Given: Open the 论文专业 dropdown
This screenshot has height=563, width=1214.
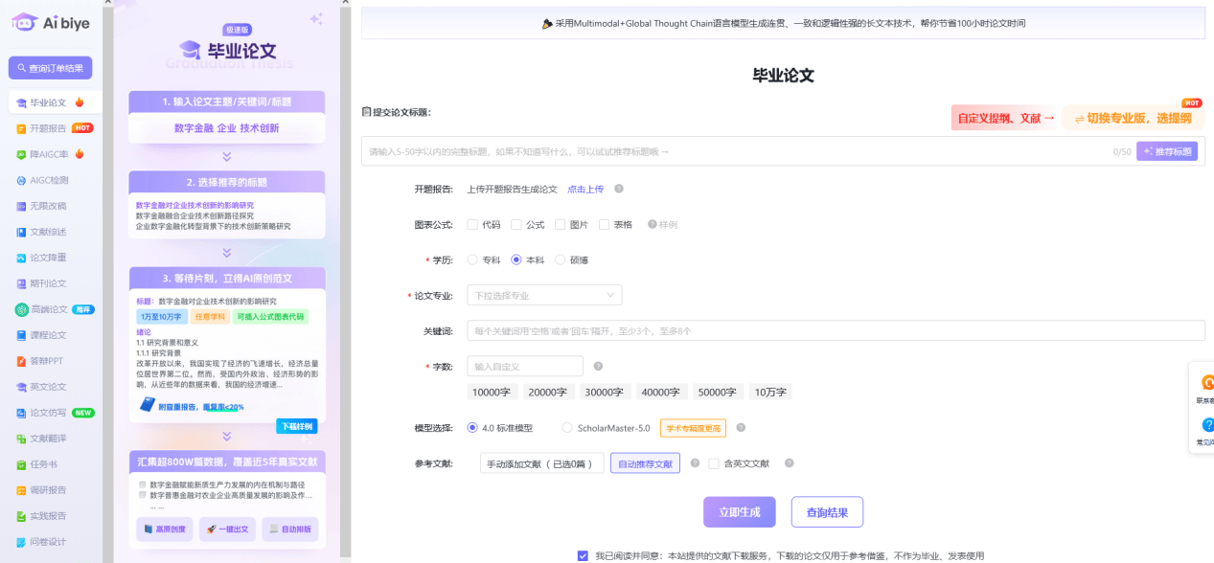Looking at the screenshot, I should 544,295.
